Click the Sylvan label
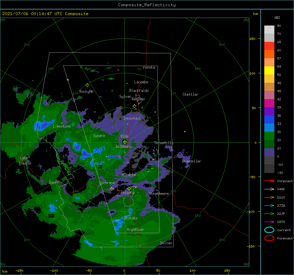This screenshot has height=275, width=294. [125, 96]
